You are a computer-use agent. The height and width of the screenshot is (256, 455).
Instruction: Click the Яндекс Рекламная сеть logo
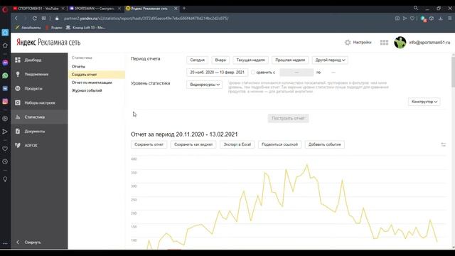pos(48,43)
